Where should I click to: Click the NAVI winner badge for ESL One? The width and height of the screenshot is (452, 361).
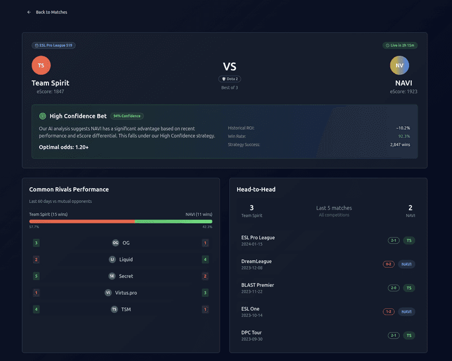click(x=406, y=312)
